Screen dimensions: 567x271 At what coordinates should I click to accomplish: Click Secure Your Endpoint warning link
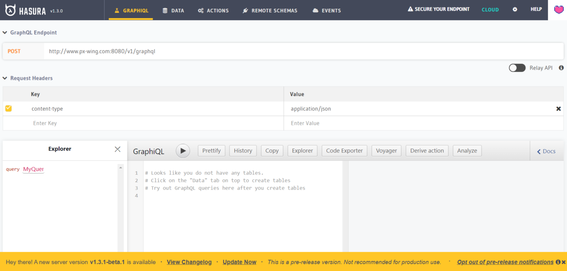coord(438,9)
